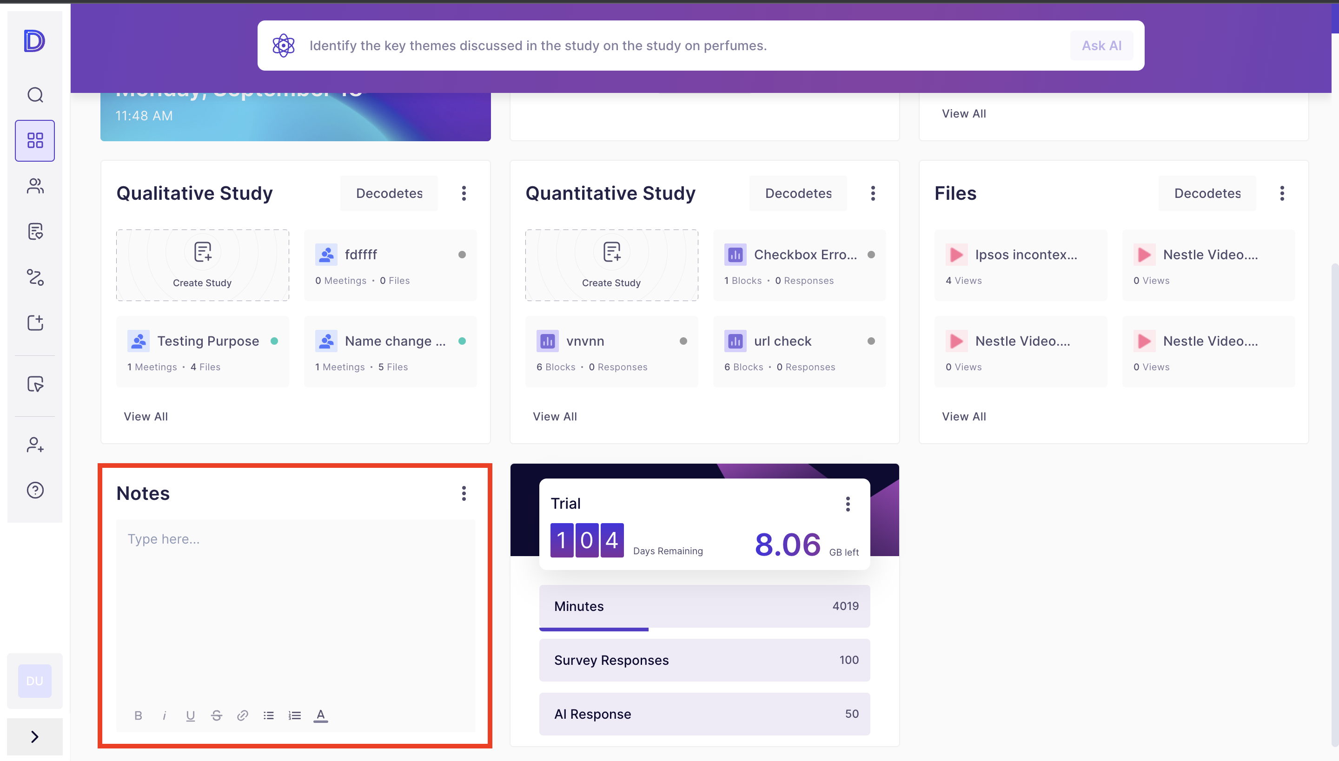Click the fdffff gray status dot

[462, 255]
